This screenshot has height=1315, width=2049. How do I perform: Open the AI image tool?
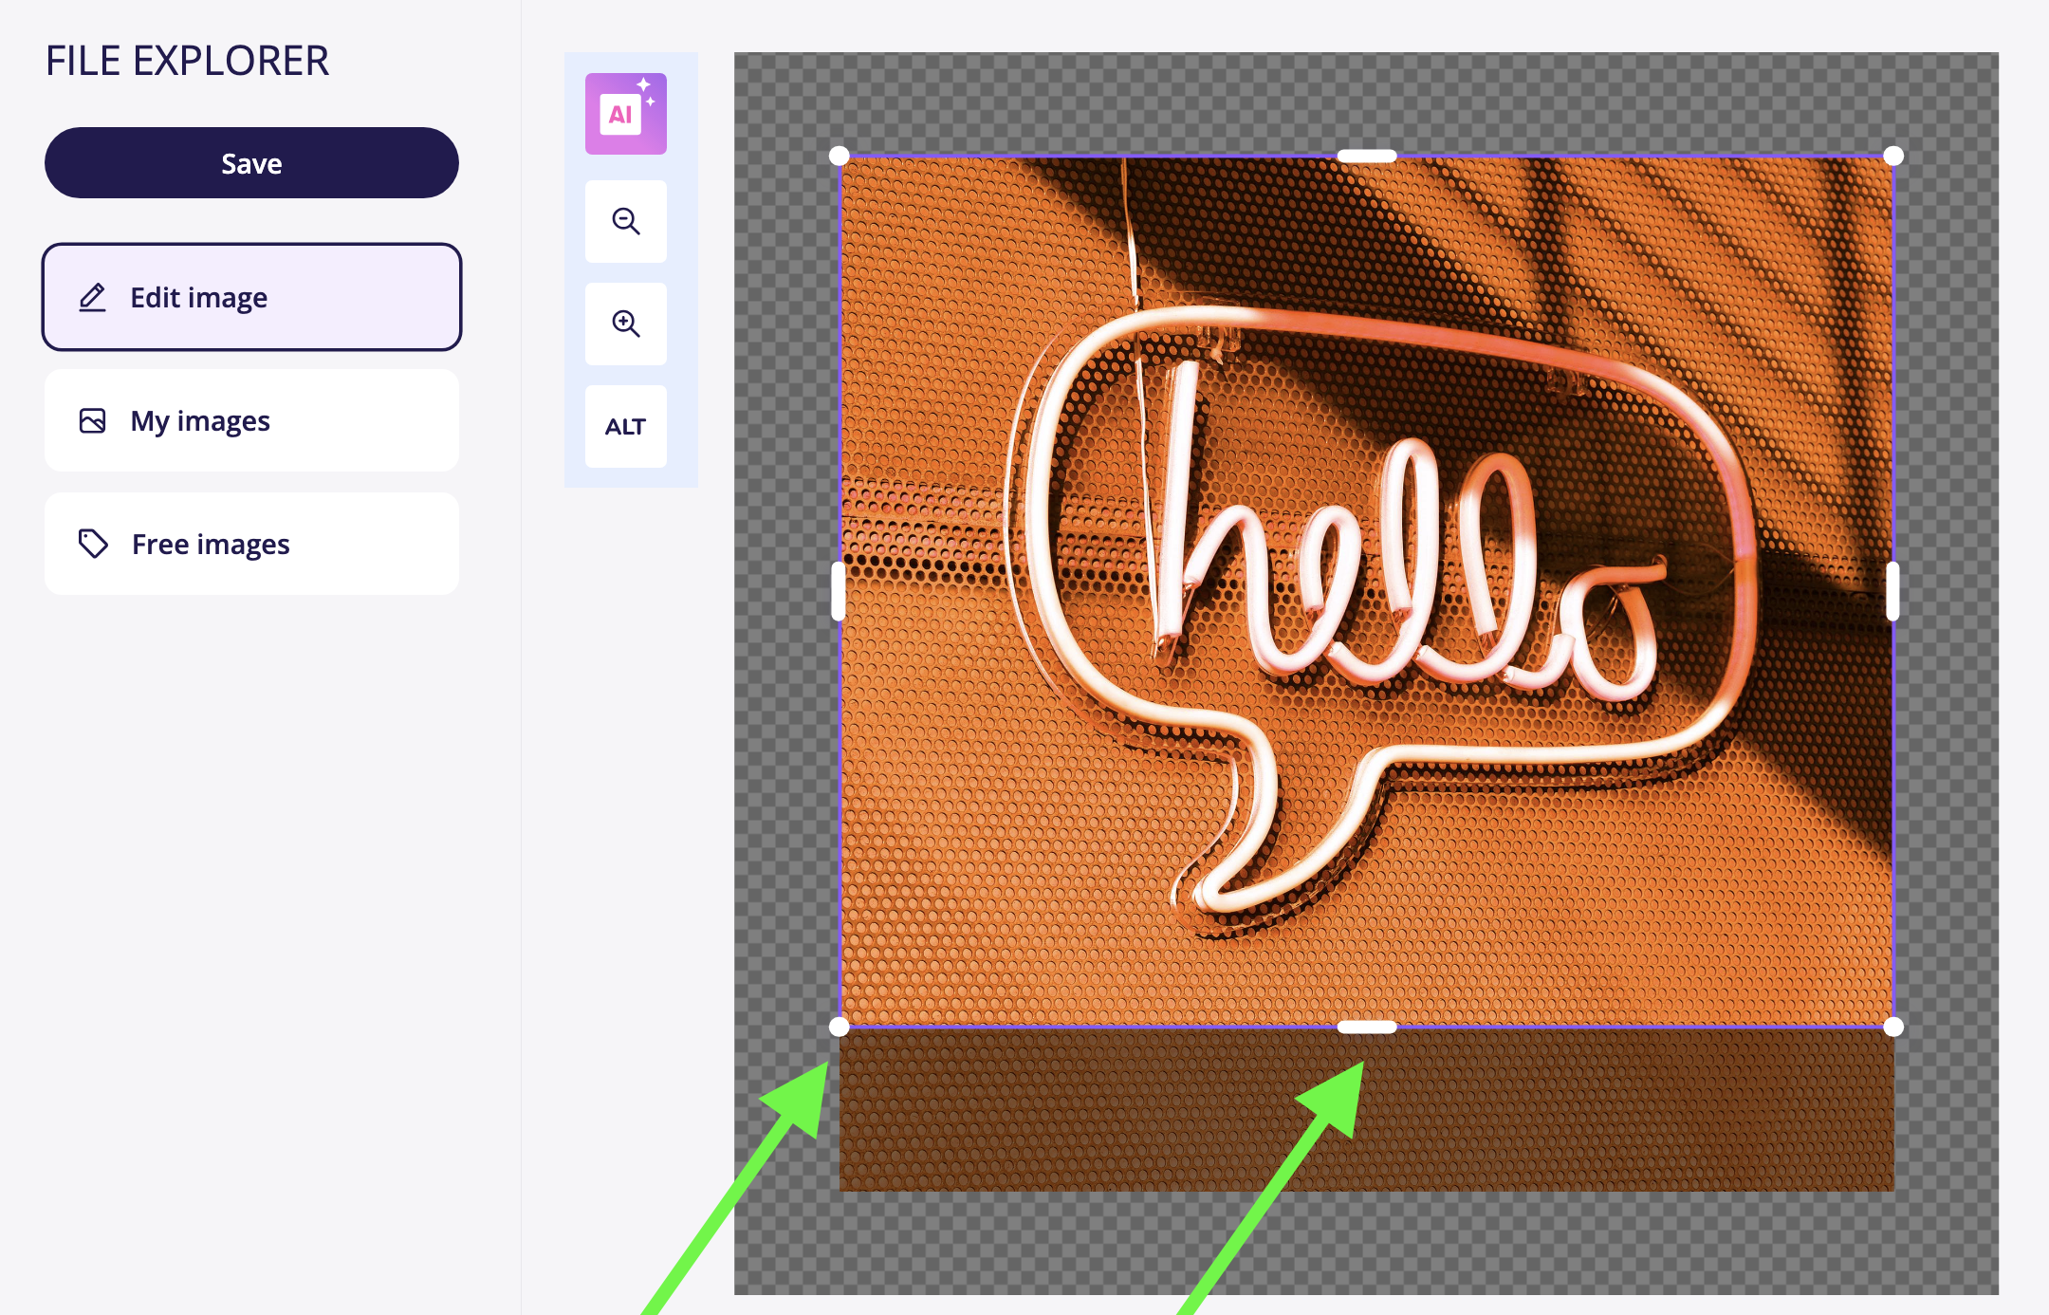[625, 114]
